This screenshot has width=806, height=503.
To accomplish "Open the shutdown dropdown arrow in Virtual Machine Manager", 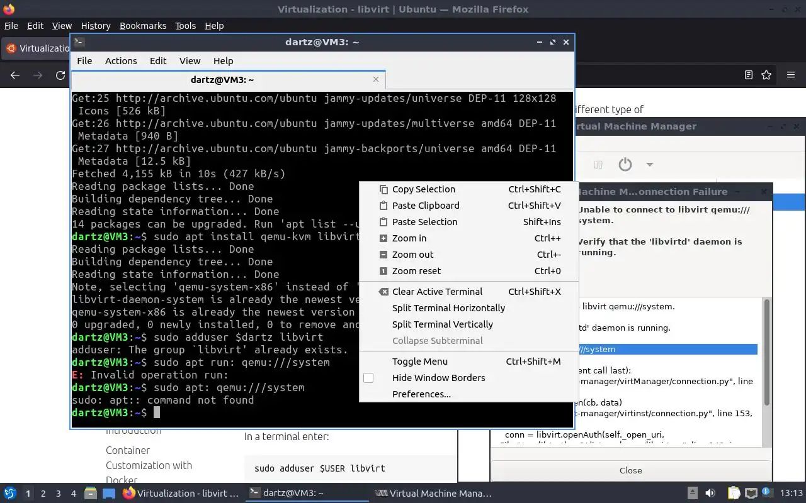I will tap(649, 165).
